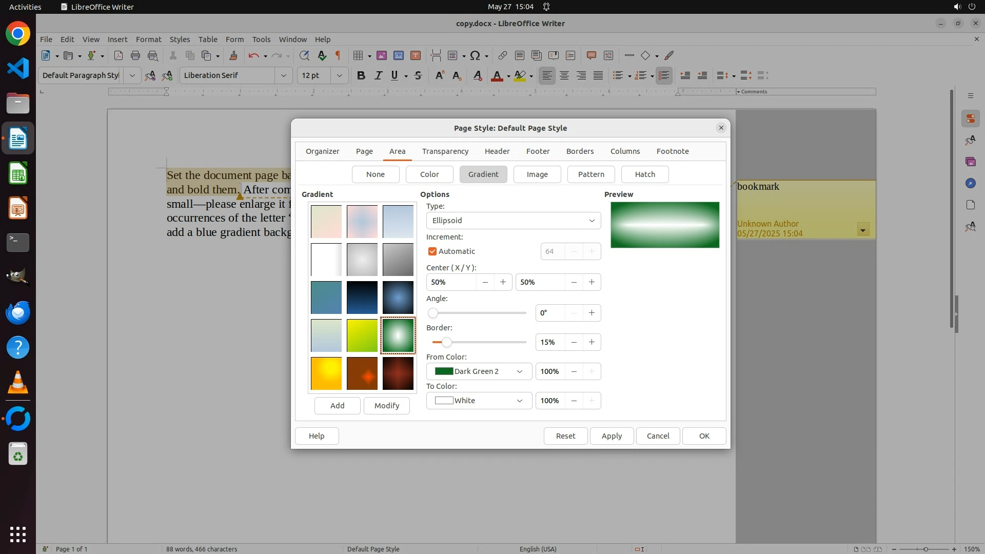Select the Hatch fill type

(x=644, y=174)
